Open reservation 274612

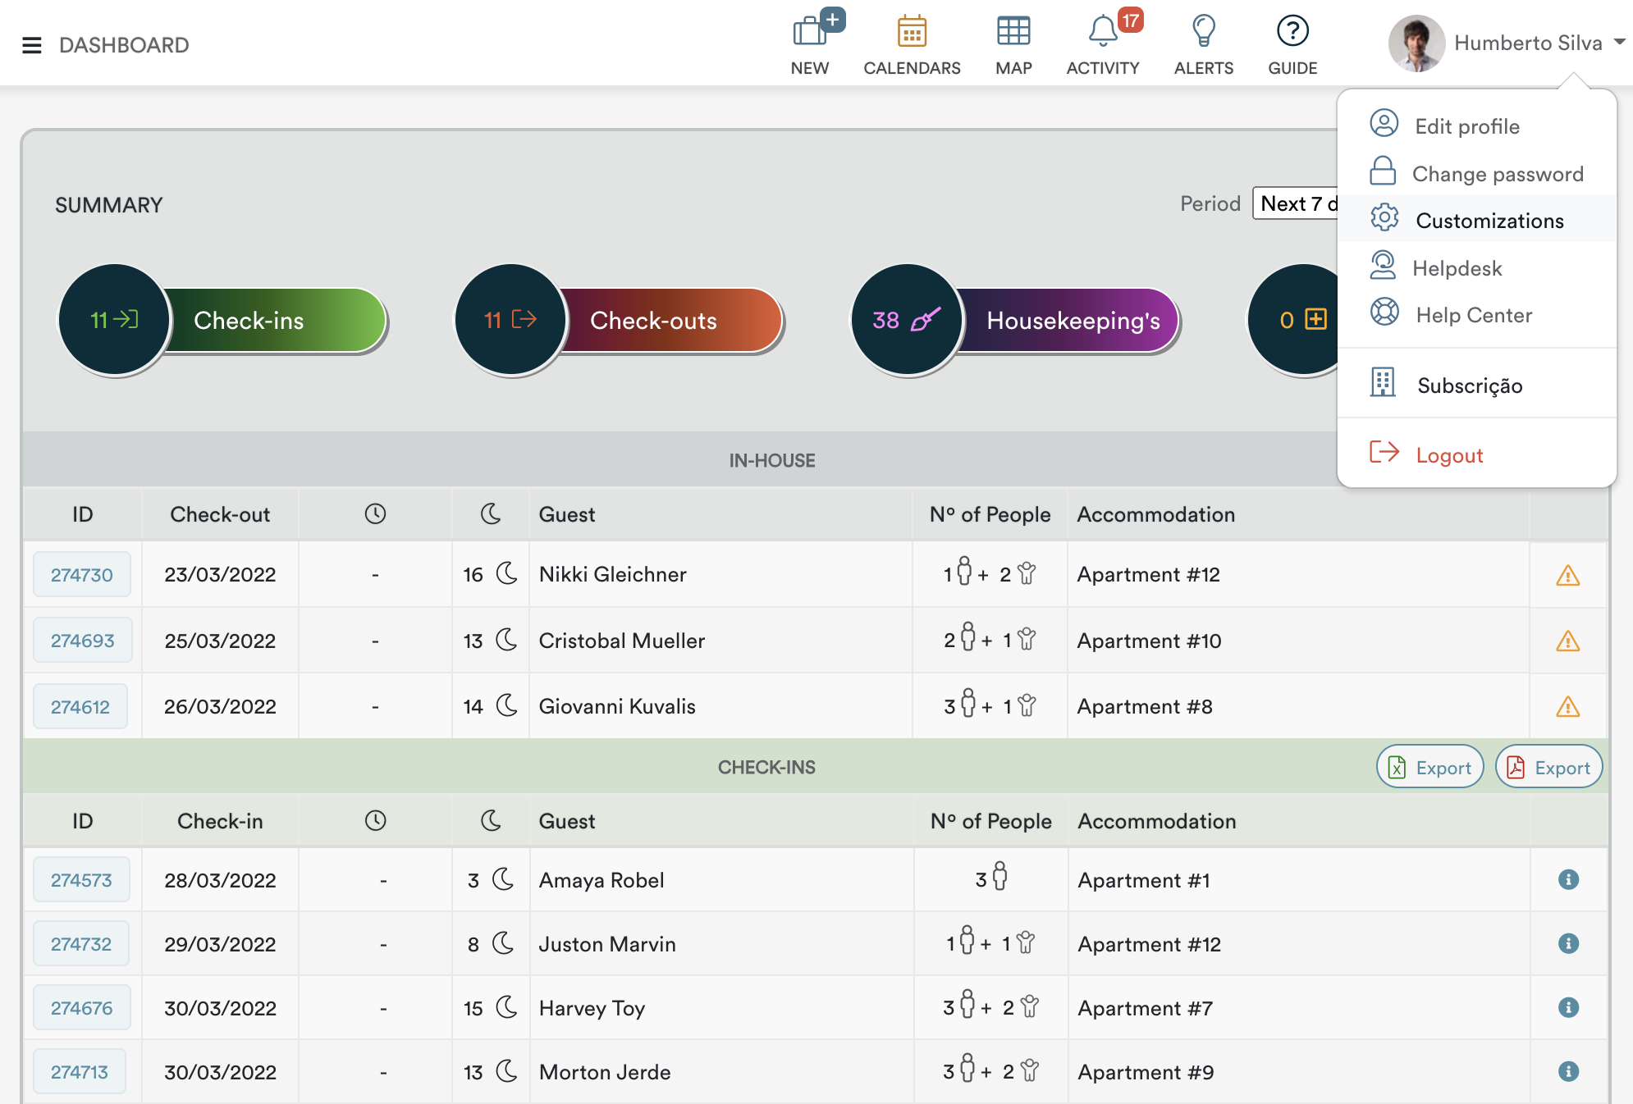point(80,706)
